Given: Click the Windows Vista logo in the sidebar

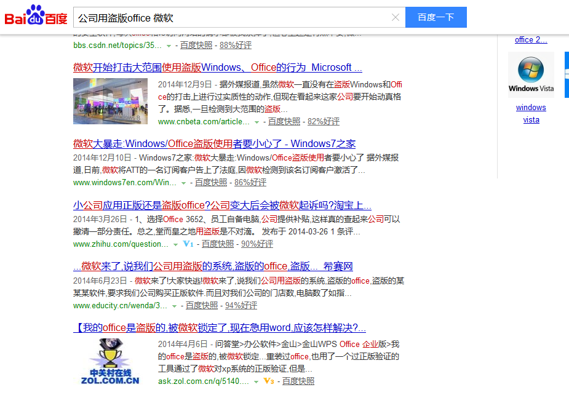Looking at the screenshot, I should coord(530,74).
